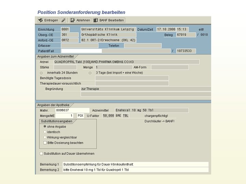The width and height of the screenshot is (246, 184).
Task: Click the 'Substitutionsangaben' group header
Action: 57,121
